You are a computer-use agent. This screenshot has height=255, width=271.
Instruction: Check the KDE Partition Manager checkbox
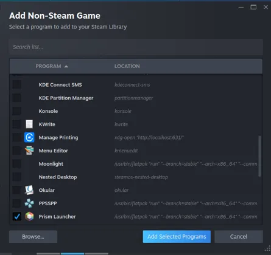17,98
